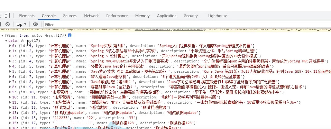
Task: Open the Network tab
Action: pyautogui.click(x=91, y=16)
